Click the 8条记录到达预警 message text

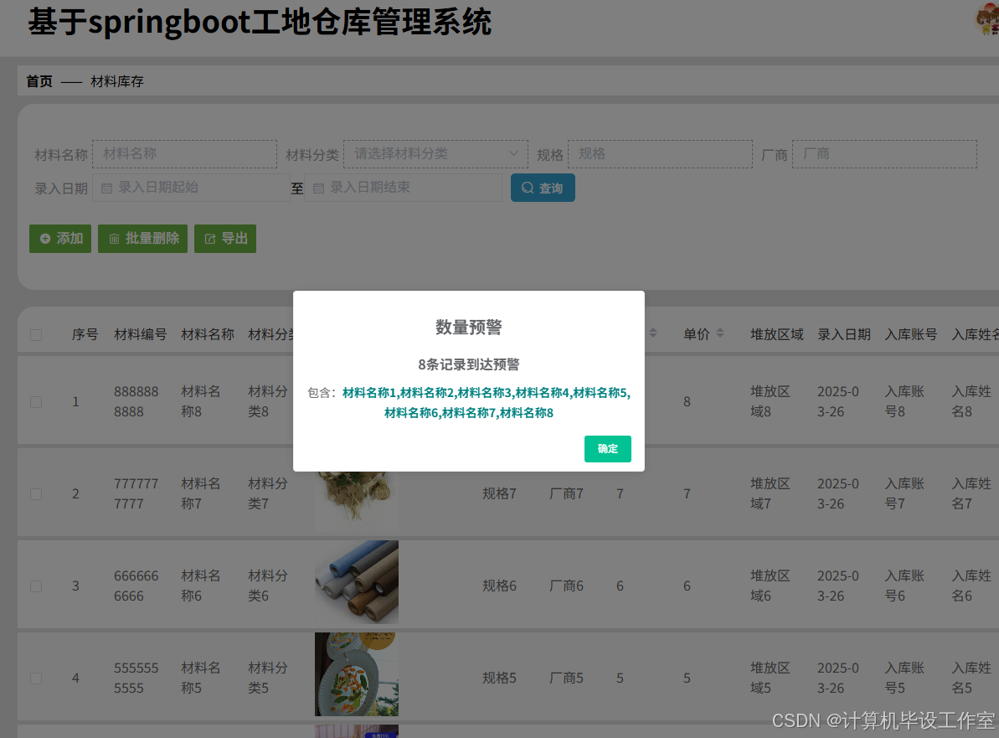coord(469,364)
